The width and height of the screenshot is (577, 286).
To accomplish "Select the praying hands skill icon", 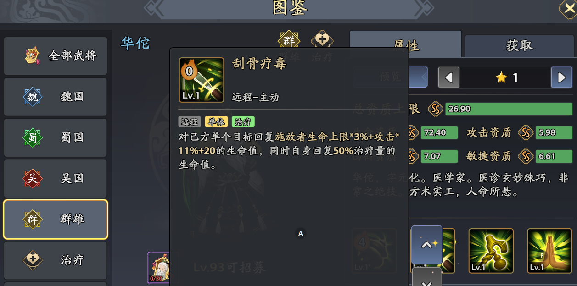I will click(549, 251).
